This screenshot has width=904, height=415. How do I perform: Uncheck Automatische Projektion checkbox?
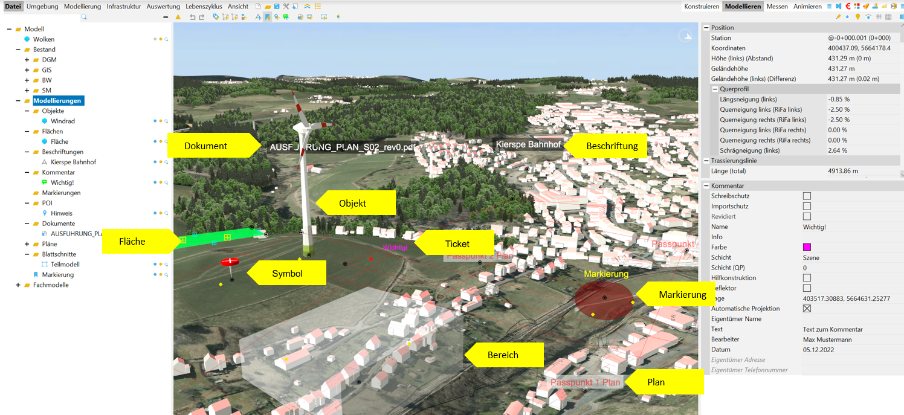(807, 309)
